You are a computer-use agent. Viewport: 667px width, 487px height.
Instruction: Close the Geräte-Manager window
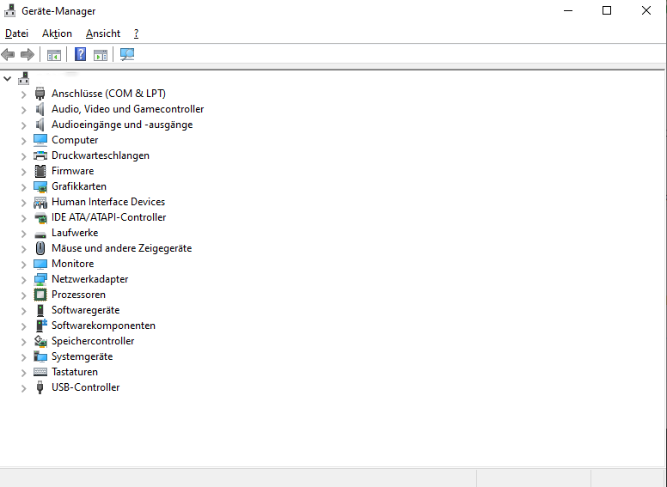[x=646, y=10]
